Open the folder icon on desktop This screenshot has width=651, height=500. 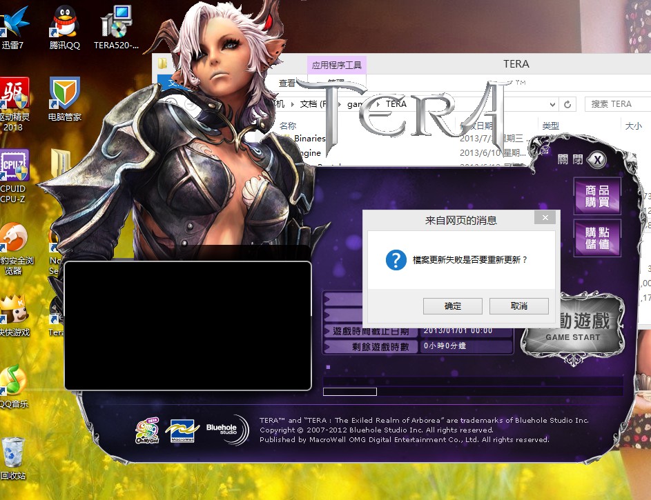point(60,163)
